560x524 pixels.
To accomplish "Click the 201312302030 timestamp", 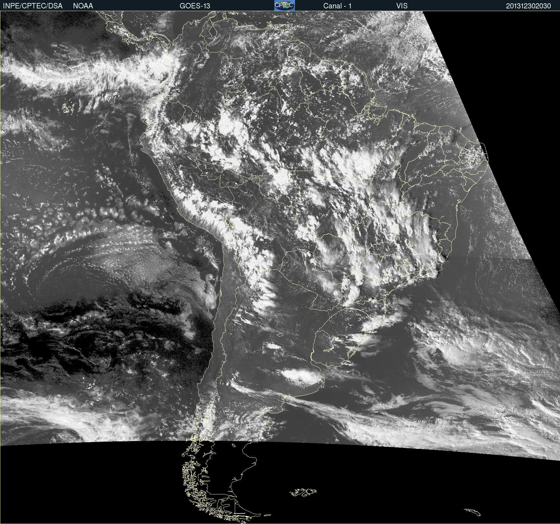I will (x=529, y=6).
